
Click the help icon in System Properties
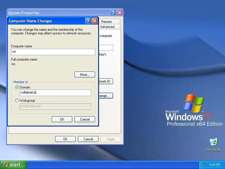point(113,13)
